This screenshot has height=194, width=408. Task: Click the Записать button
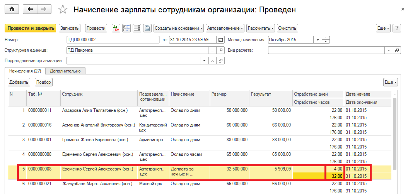(70, 28)
